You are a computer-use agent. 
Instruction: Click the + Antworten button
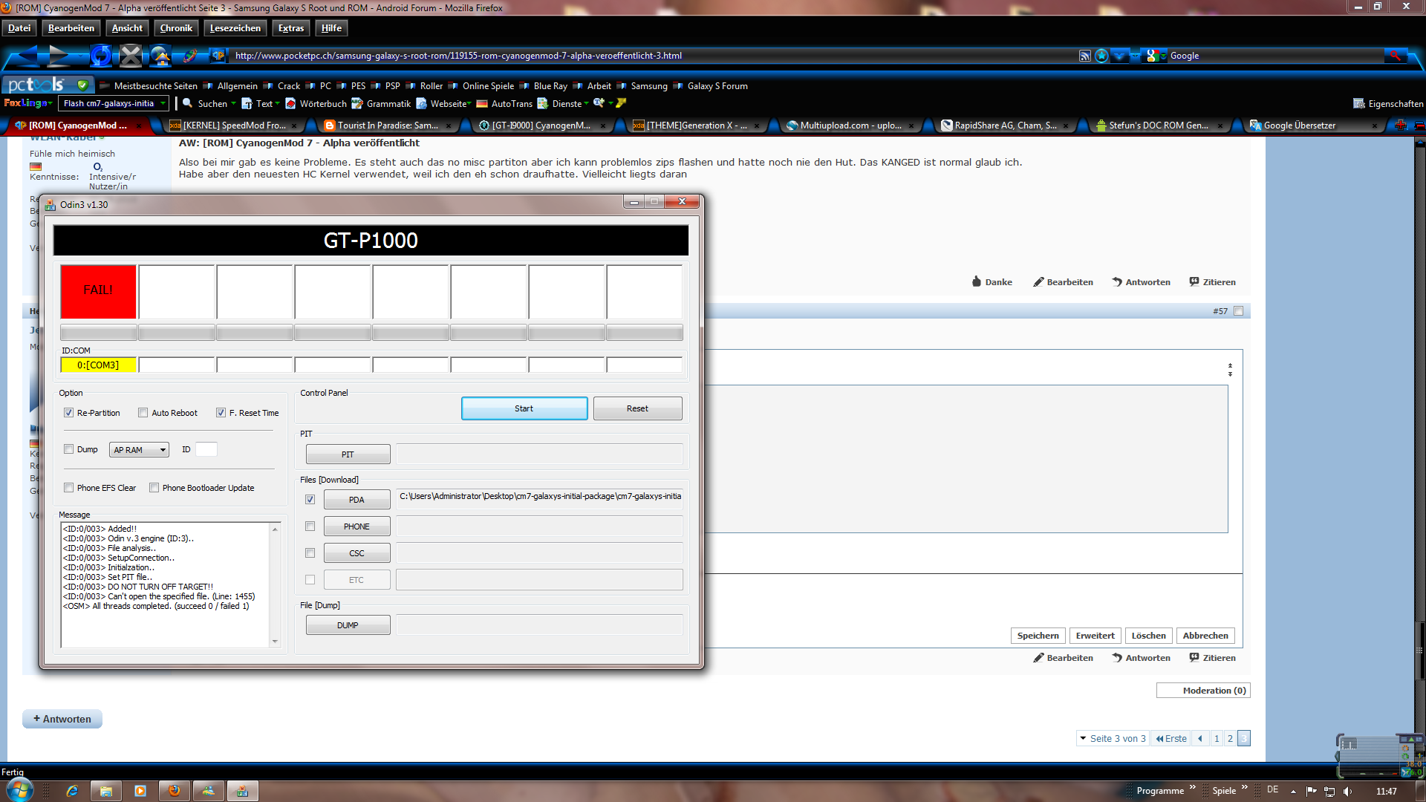(62, 719)
